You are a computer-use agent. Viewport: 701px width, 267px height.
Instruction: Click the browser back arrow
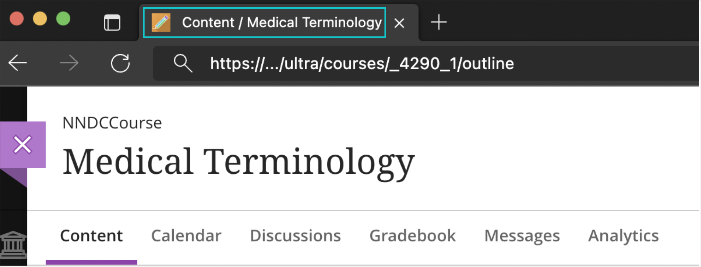point(18,63)
